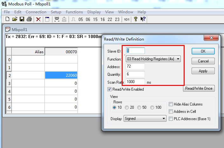Viewport: 224px width, 148px height.
Task: Click the function 06 toolbar button
Action: point(88,19)
